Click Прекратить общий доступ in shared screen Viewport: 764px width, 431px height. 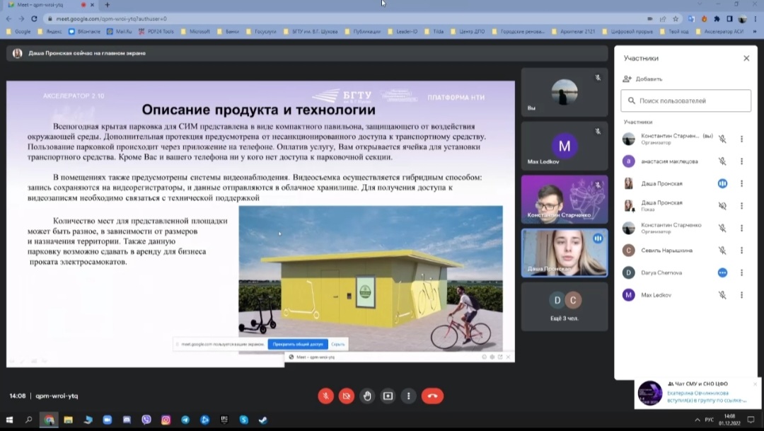click(x=298, y=344)
